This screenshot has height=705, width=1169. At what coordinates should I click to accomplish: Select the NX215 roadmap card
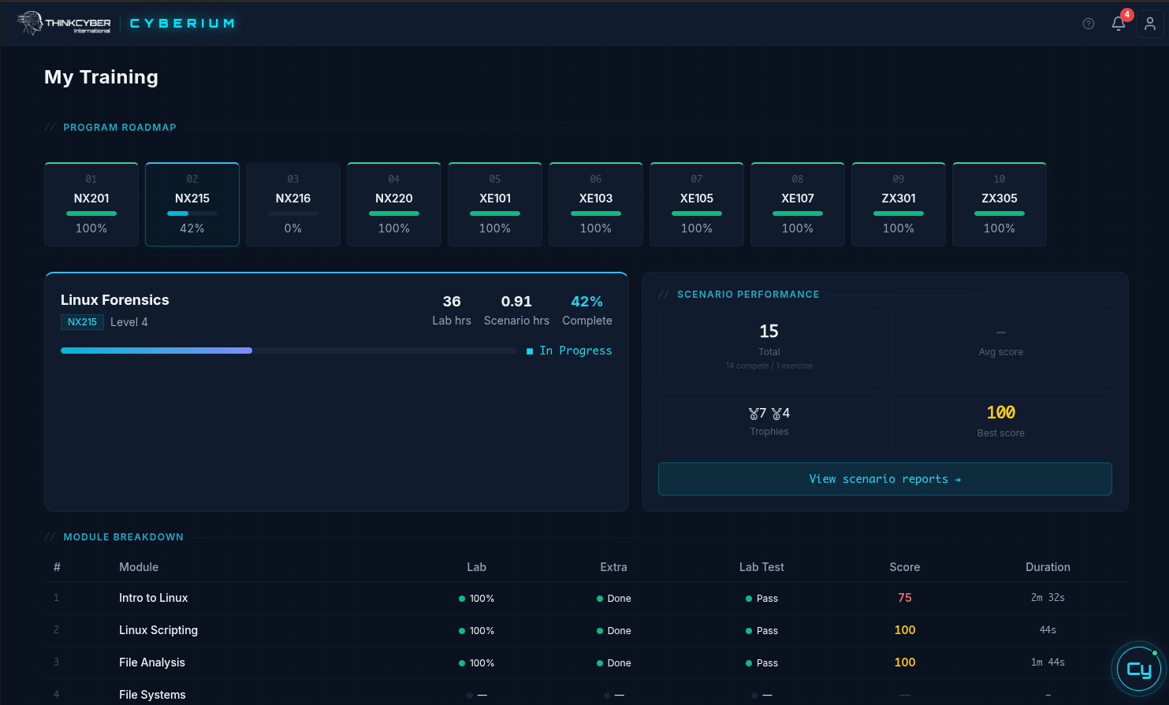192,205
